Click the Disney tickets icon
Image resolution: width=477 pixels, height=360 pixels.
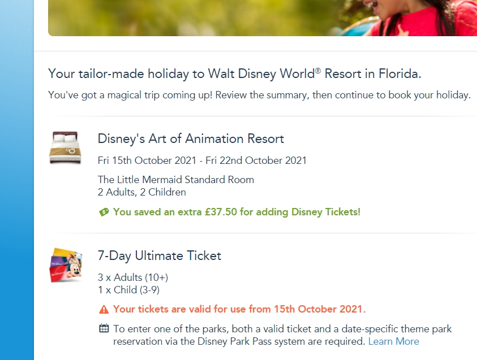(66, 264)
